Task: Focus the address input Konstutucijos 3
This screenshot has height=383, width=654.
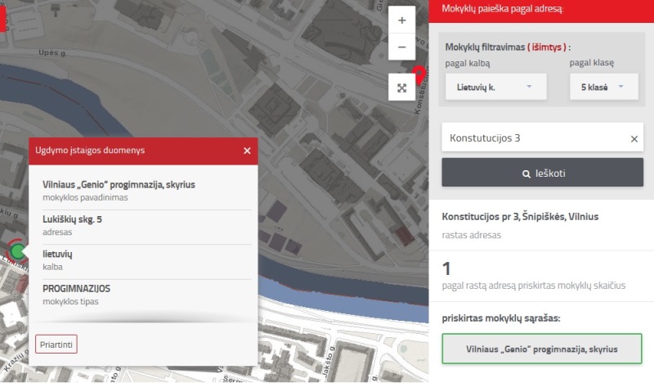Action: pyautogui.click(x=535, y=137)
